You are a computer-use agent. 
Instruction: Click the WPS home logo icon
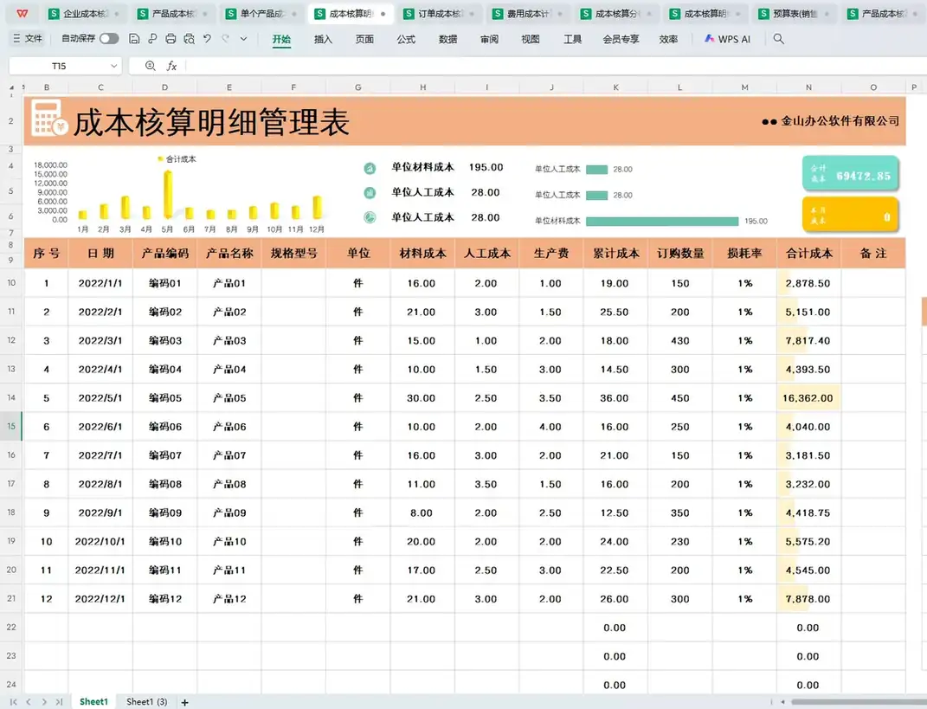click(22, 13)
